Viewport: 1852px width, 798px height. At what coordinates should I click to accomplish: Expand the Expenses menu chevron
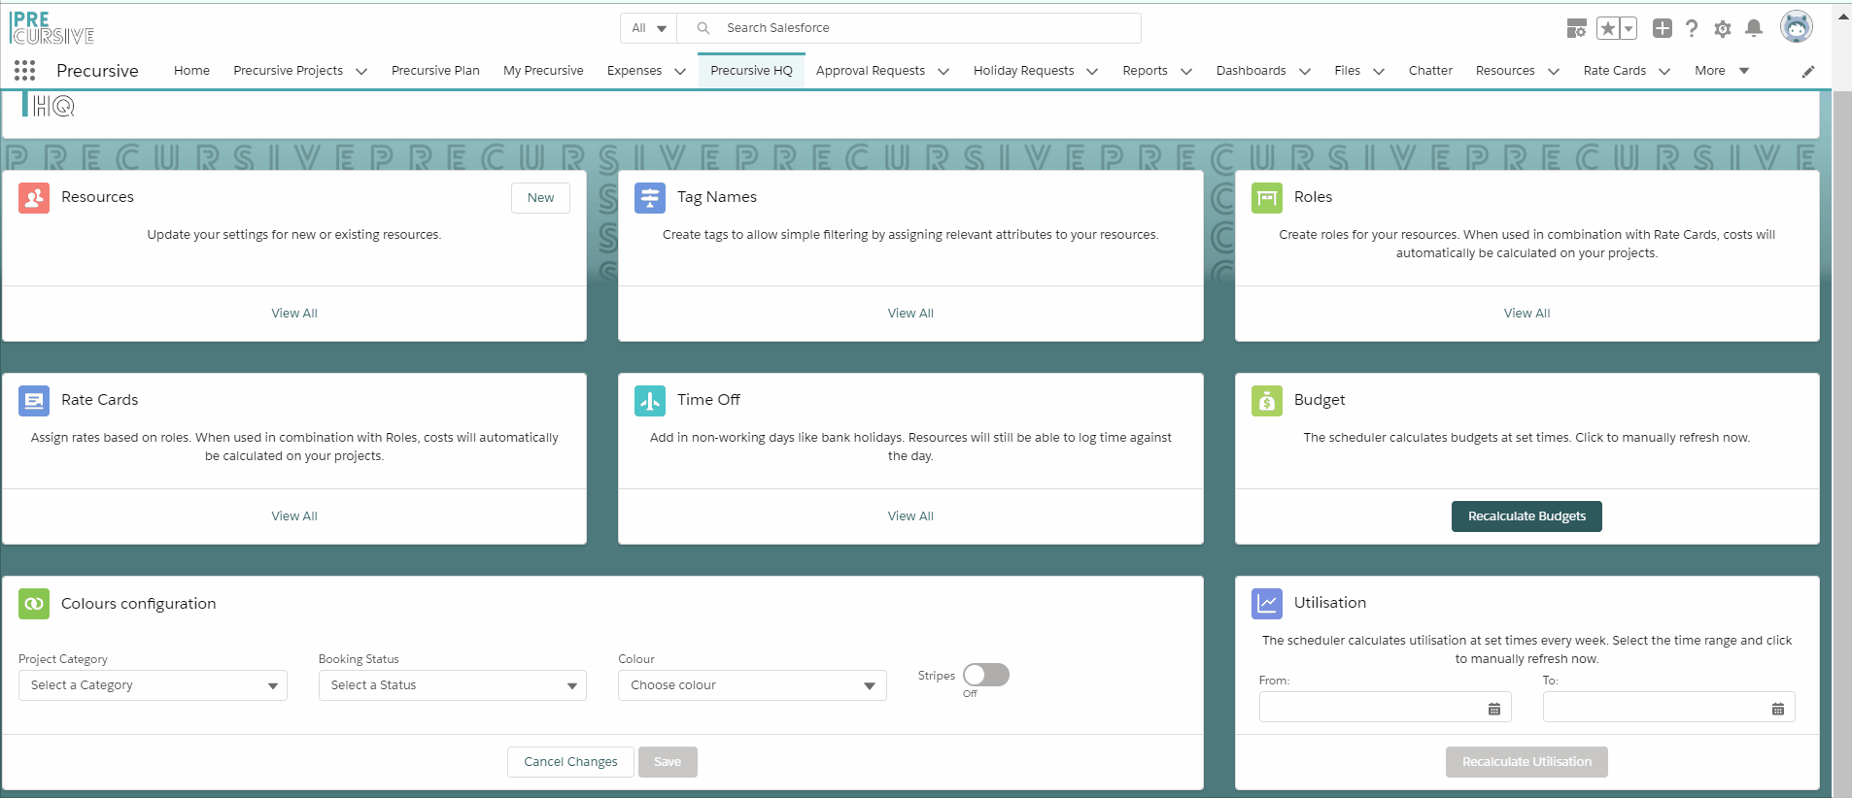pos(680,71)
